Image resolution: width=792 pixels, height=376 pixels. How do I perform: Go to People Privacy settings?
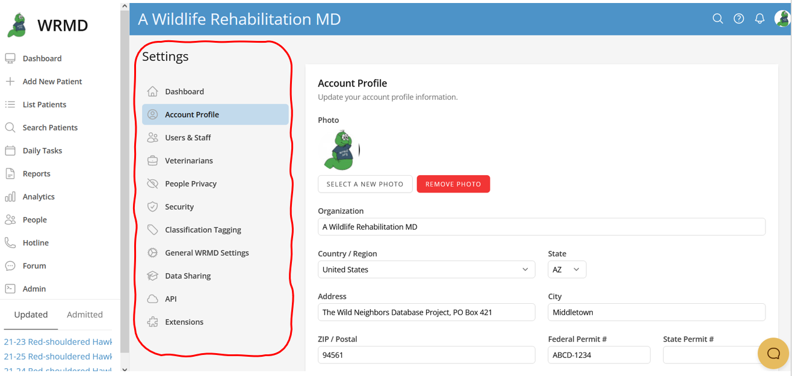[x=215, y=183]
